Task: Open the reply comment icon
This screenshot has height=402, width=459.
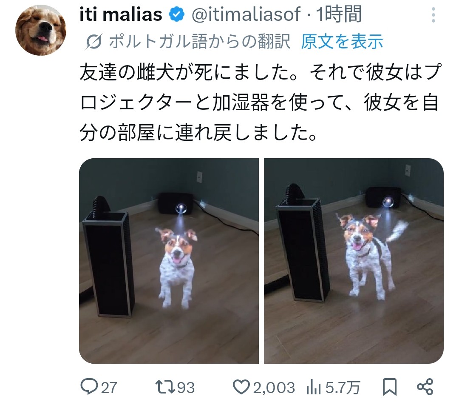Action: click(x=89, y=387)
